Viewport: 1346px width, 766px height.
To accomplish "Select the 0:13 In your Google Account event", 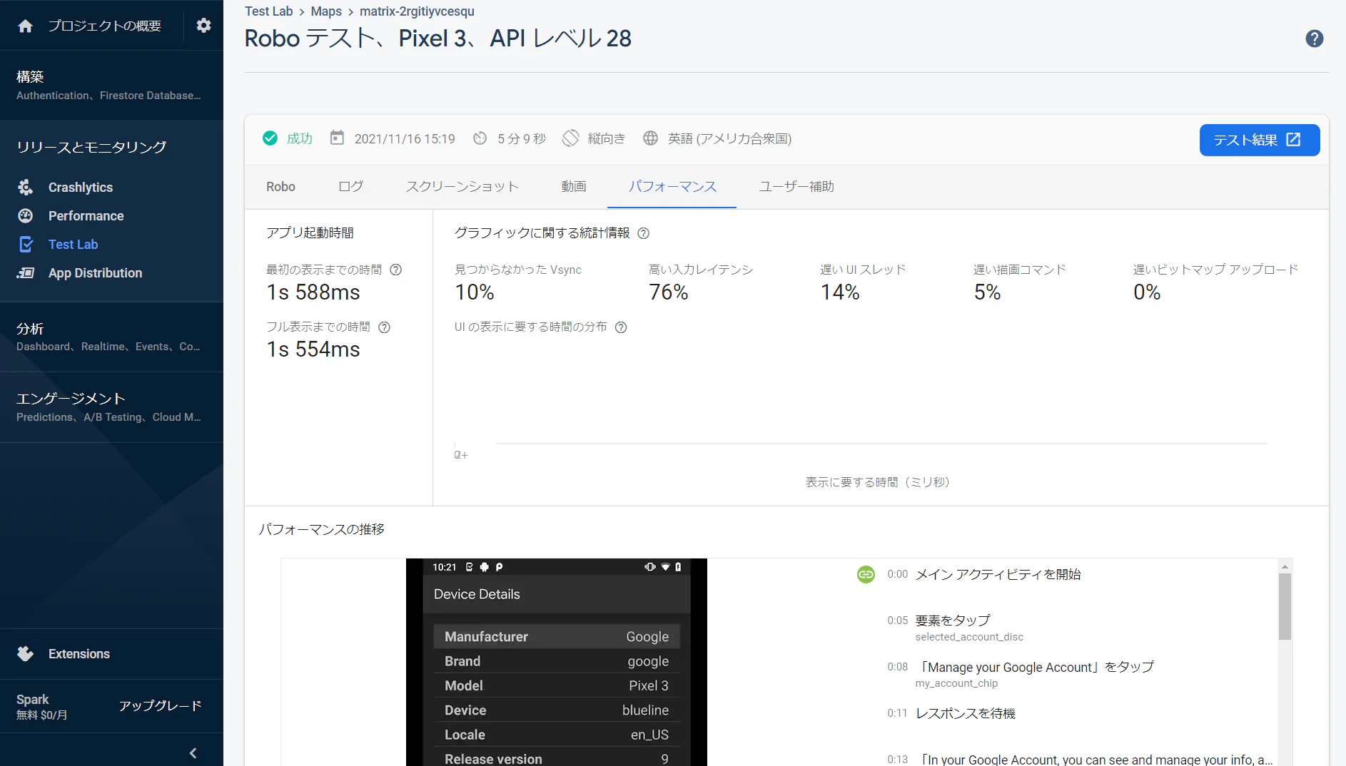I will click(1080, 760).
